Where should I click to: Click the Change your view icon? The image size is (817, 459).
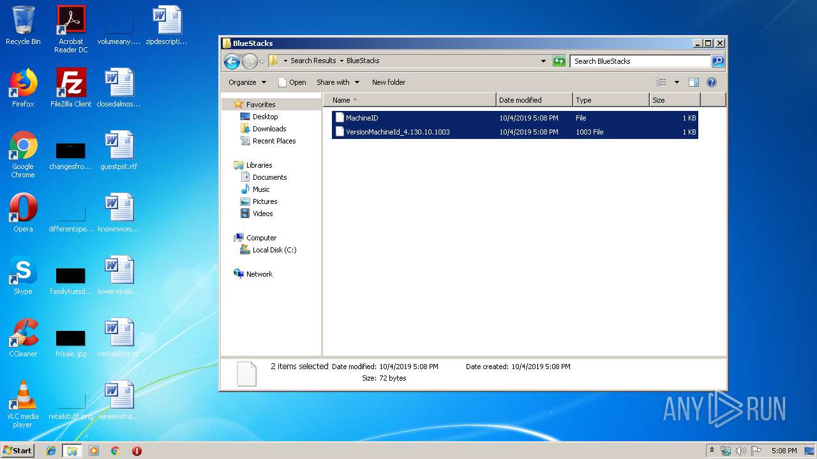coord(661,82)
